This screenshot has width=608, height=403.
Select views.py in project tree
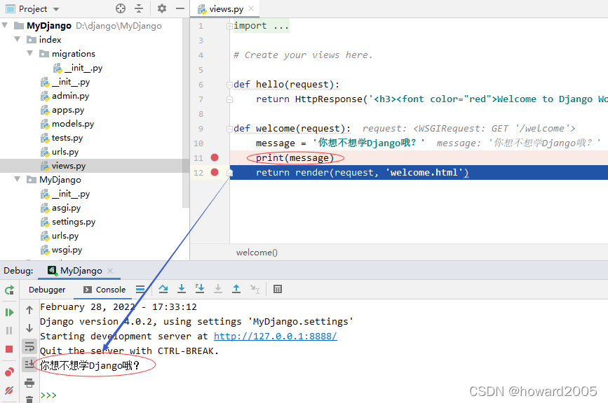coord(63,166)
